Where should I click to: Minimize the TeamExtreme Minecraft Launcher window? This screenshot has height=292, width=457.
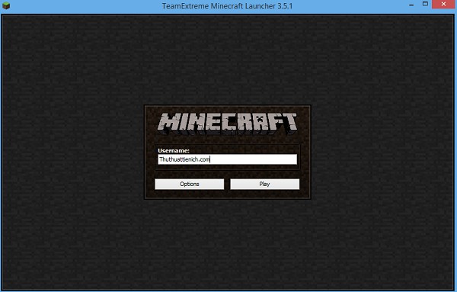[411, 5]
